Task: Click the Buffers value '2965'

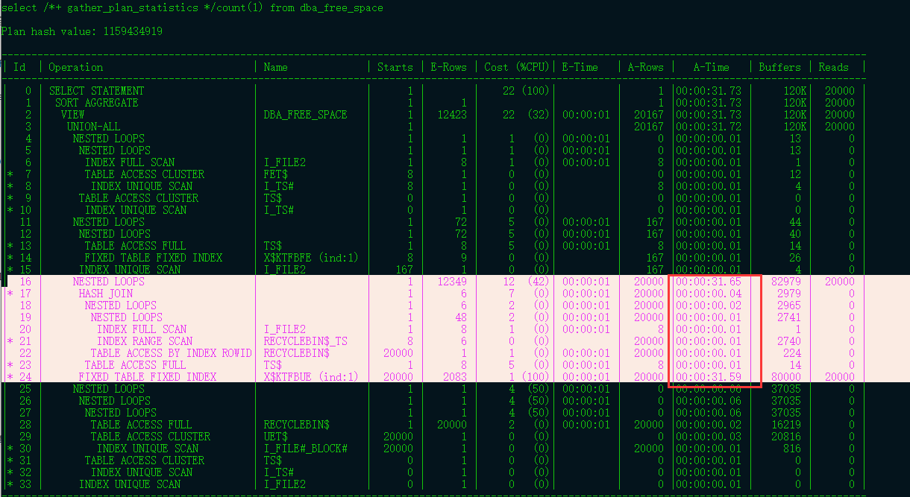Action: pos(789,306)
